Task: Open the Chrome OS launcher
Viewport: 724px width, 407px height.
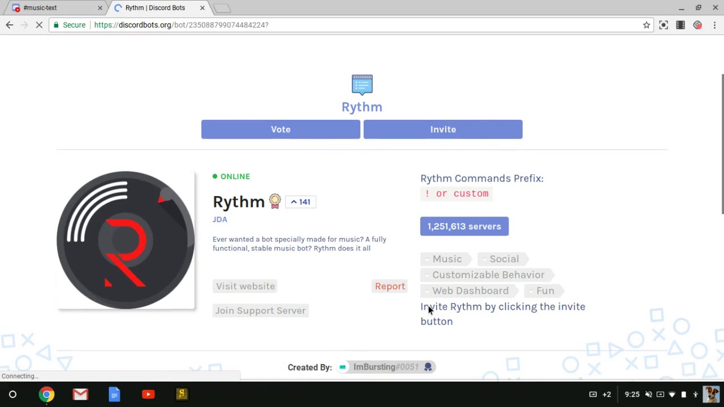Action: (12, 395)
